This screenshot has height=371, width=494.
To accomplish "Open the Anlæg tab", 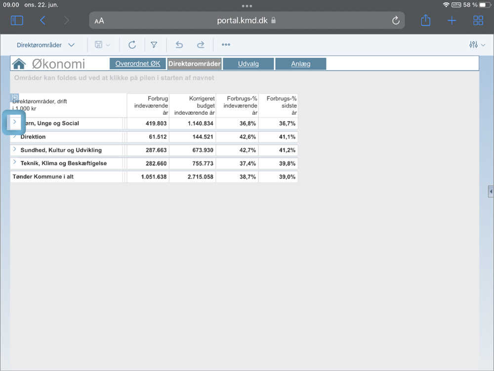I will tap(300, 64).
